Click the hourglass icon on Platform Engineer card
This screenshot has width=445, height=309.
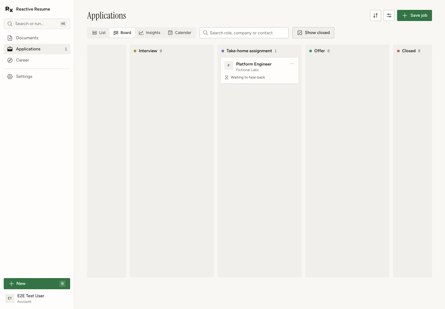tap(227, 78)
